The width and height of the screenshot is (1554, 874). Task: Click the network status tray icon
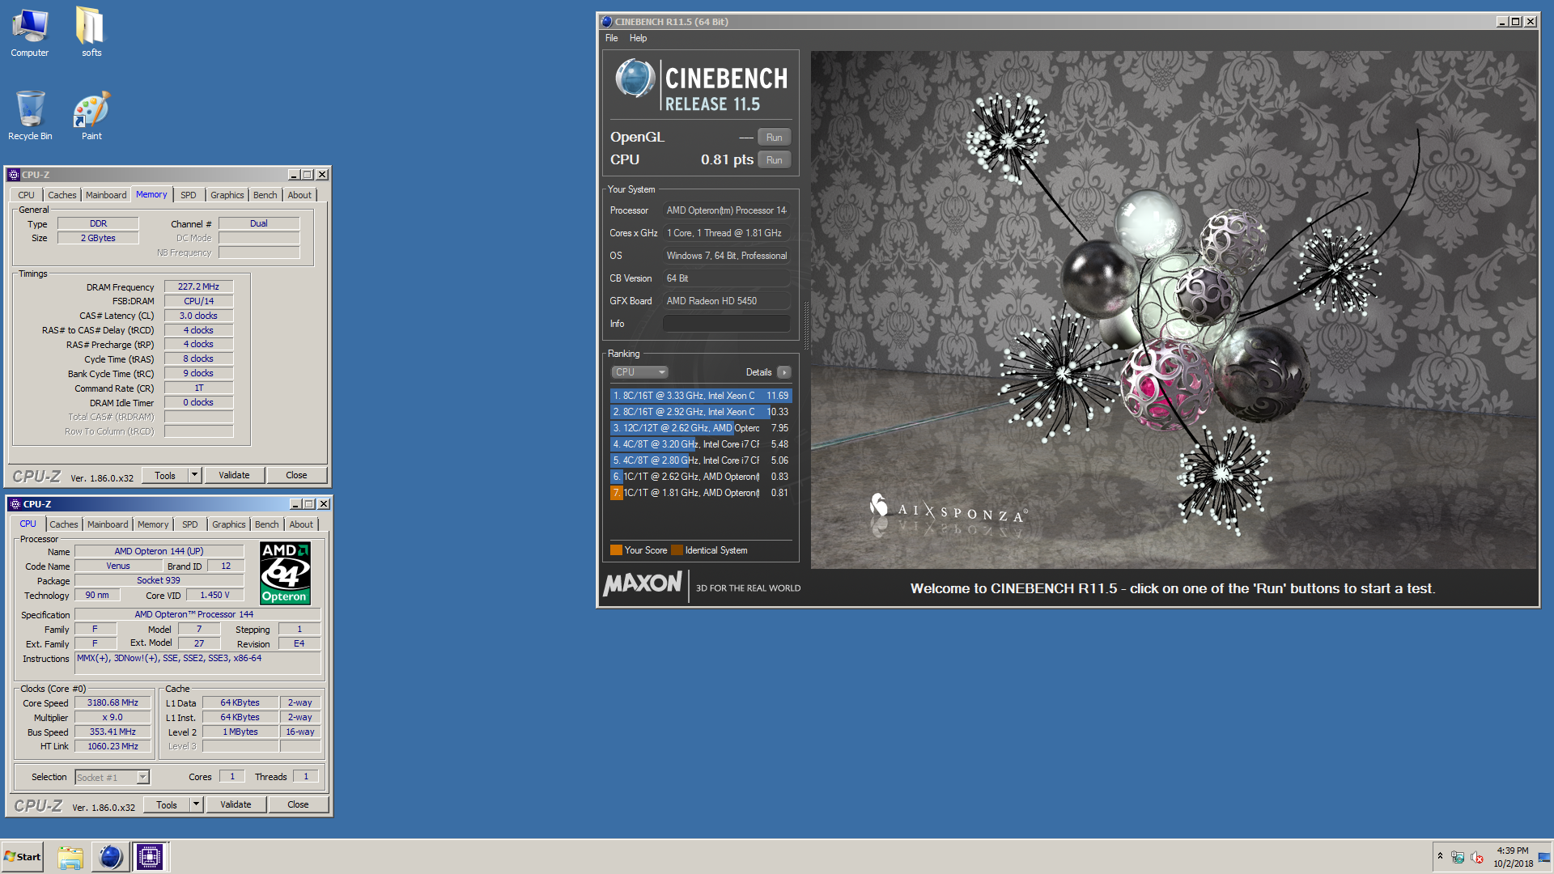click(1458, 857)
